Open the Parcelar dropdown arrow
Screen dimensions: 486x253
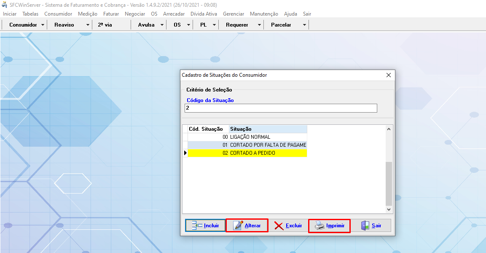(304, 25)
